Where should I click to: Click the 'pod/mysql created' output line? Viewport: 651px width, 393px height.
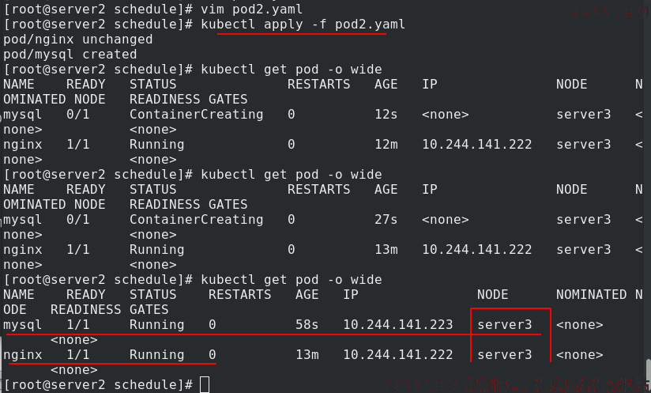pyautogui.click(x=70, y=55)
